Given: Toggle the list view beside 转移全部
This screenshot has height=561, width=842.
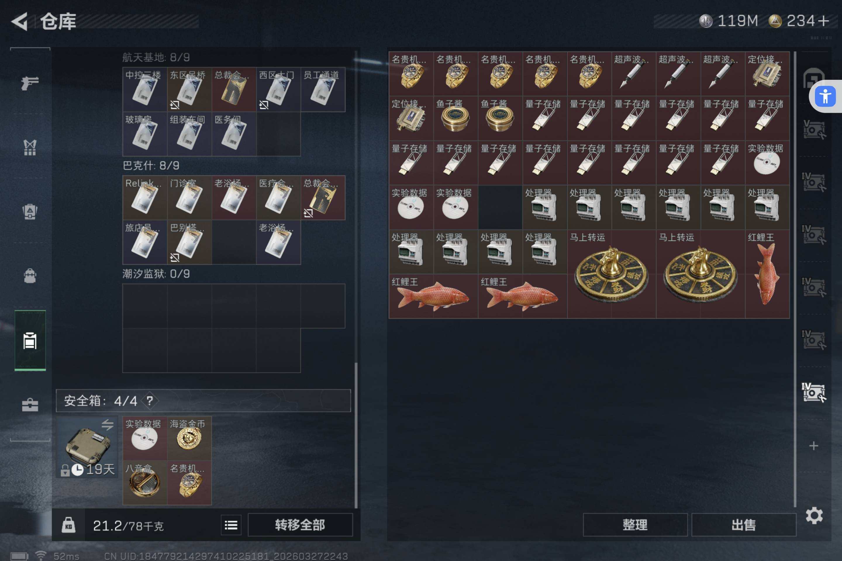Looking at the screenshot, I should click(x=231, y=525).
